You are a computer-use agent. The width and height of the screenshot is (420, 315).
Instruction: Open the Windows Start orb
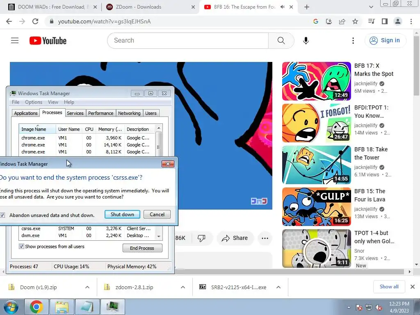11,307
